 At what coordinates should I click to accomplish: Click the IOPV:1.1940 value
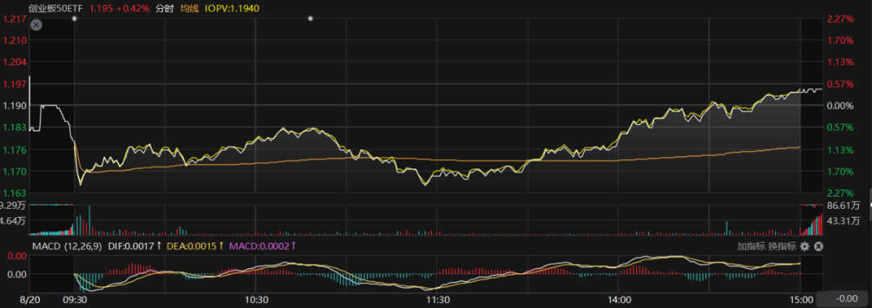tap(232, 8)
